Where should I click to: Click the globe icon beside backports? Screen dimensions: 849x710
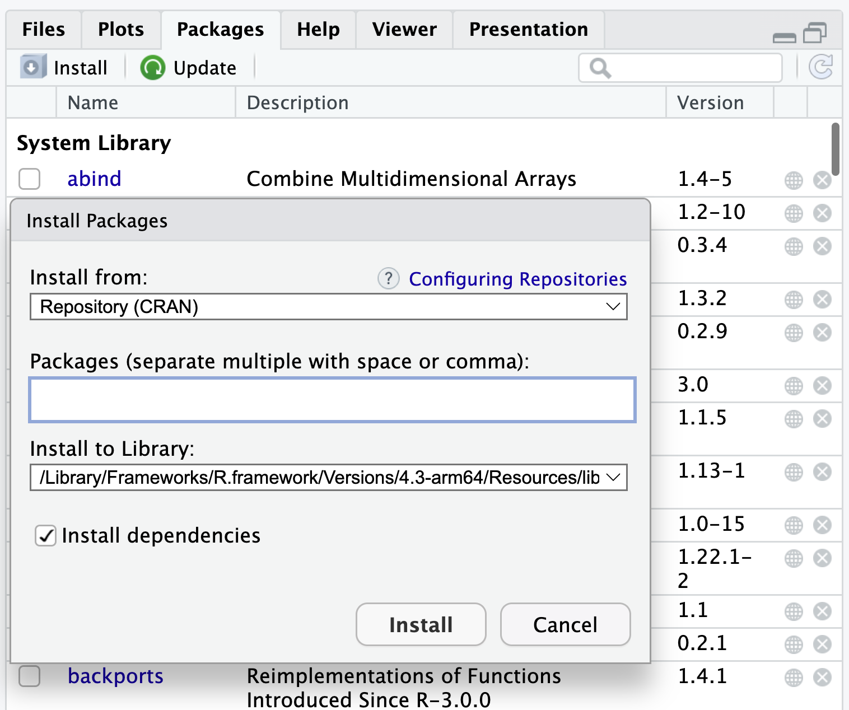[794, 677]
